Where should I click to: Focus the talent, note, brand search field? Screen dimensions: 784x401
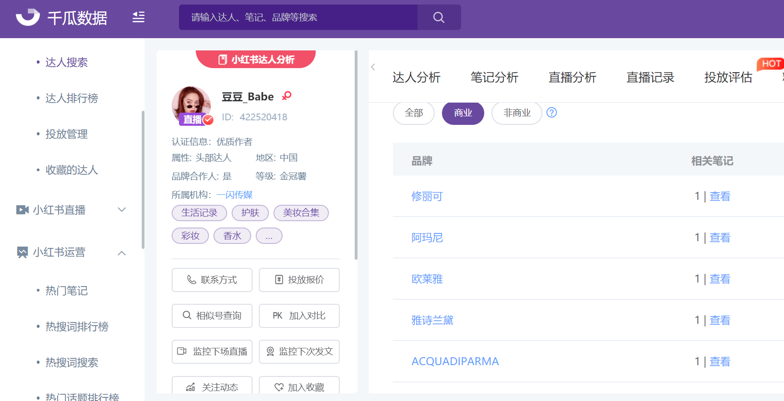[x=298, y=17]
